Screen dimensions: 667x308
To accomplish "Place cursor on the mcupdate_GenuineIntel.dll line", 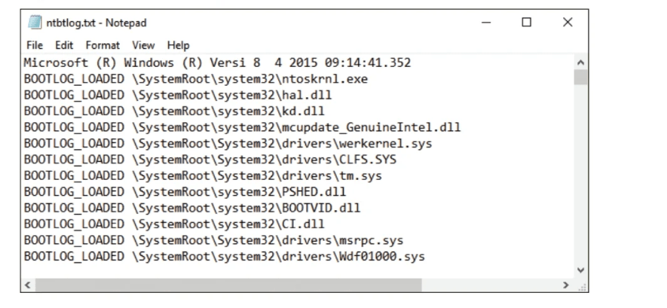I will [x=242, y=127].
